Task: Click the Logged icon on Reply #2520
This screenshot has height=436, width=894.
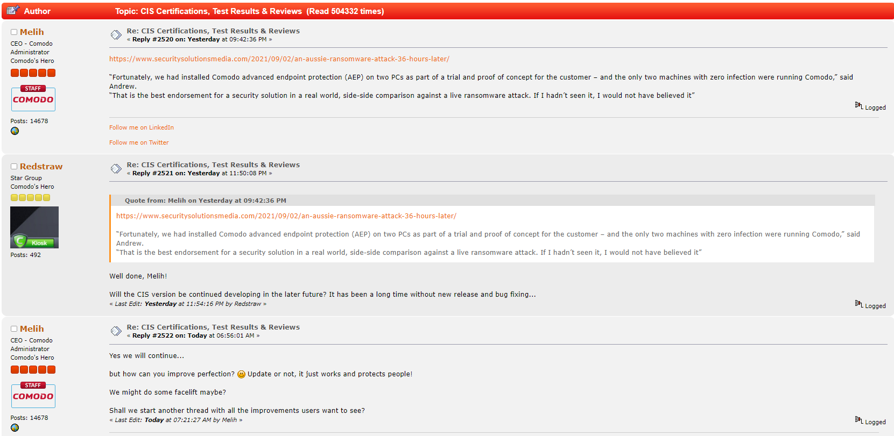Action: pyautogui.click(x=858, y=105)
